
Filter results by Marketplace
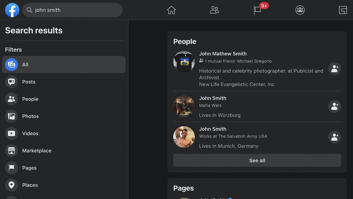(37, 151)
